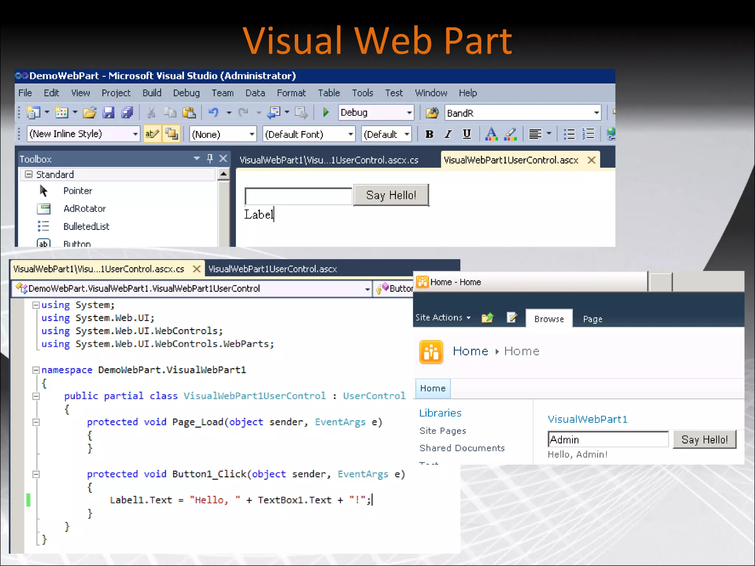Image resolution: width=755 pixels, height=566 pixels.
Task: Click the ab pencil style application icon
Action: [x=152, y=134]
